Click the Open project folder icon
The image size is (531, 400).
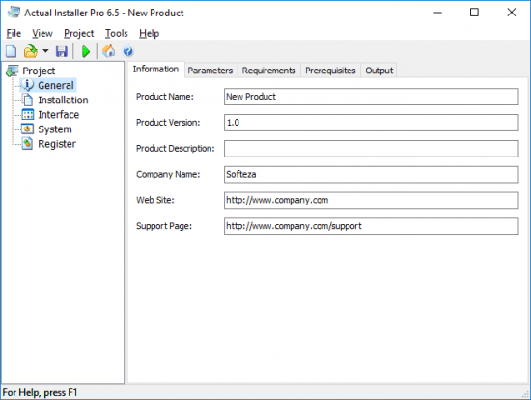tap(31, 51)
